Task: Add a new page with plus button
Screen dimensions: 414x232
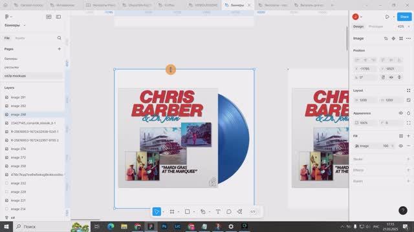Action: point(59,49)
